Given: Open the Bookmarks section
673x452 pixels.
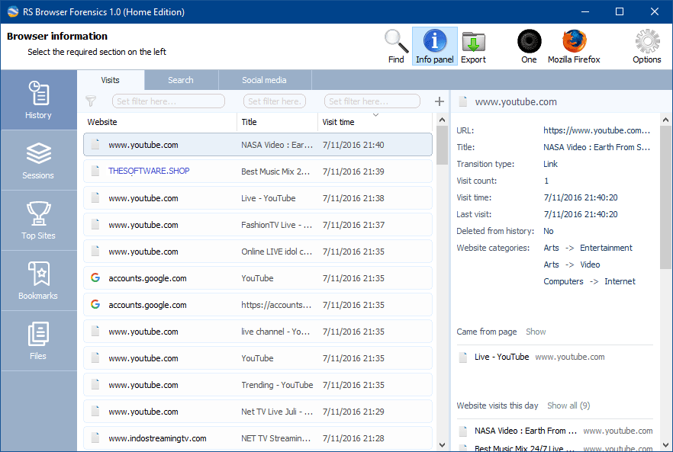Looking at the screenshot, I should point(38,280).
